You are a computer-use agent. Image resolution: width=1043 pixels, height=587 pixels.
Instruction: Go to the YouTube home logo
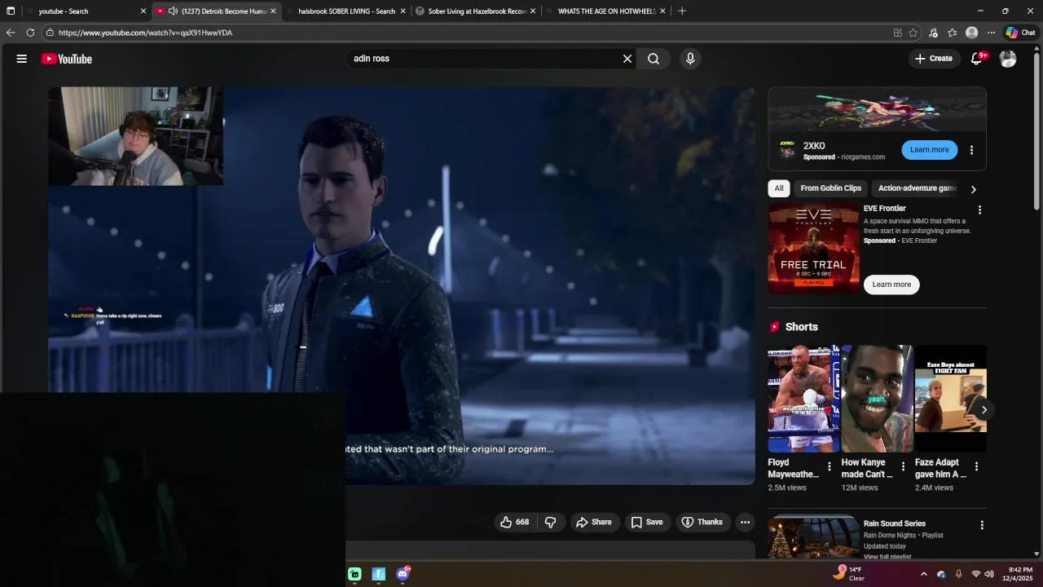coord(67,59)
